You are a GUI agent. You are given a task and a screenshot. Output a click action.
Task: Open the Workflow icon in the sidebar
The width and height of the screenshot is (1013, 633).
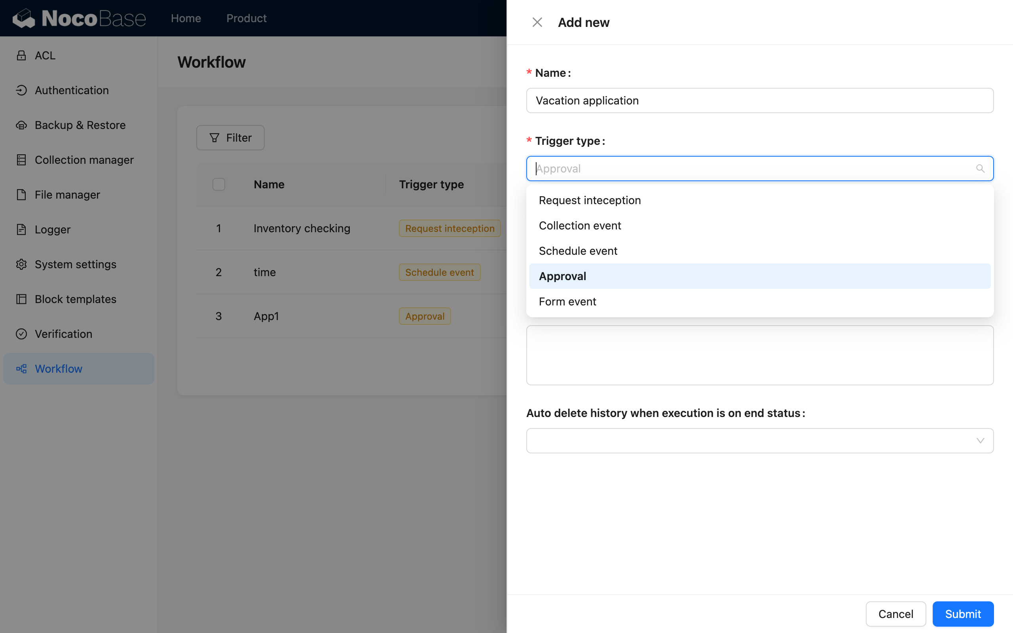21,368
